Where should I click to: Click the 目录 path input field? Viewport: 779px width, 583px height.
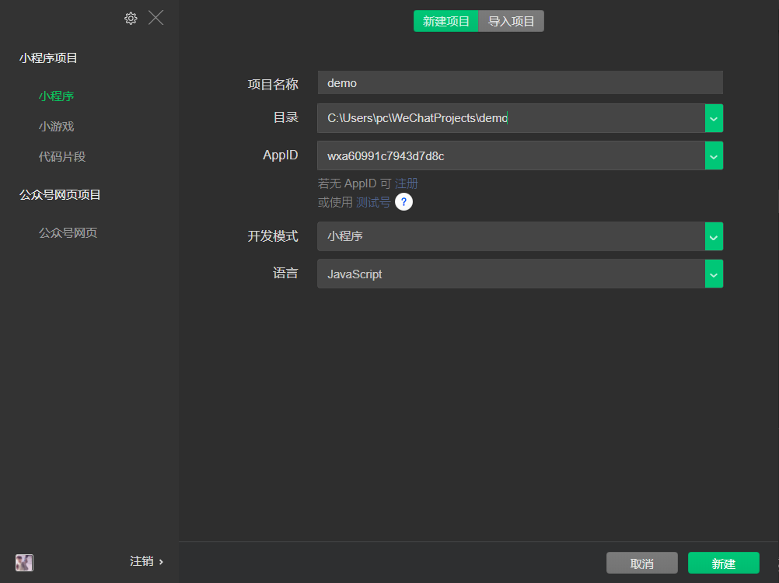click(x=512, y=118)
